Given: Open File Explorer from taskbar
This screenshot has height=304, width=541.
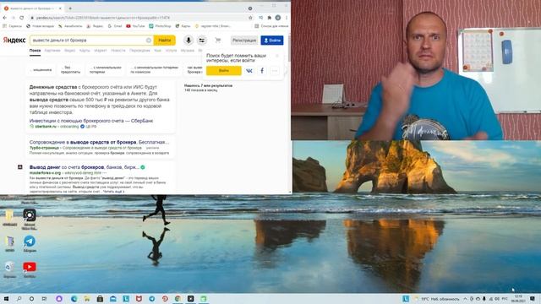Looking at the screenshot, I should 87,299.
